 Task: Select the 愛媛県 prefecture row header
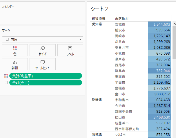(x=97, y=100)
